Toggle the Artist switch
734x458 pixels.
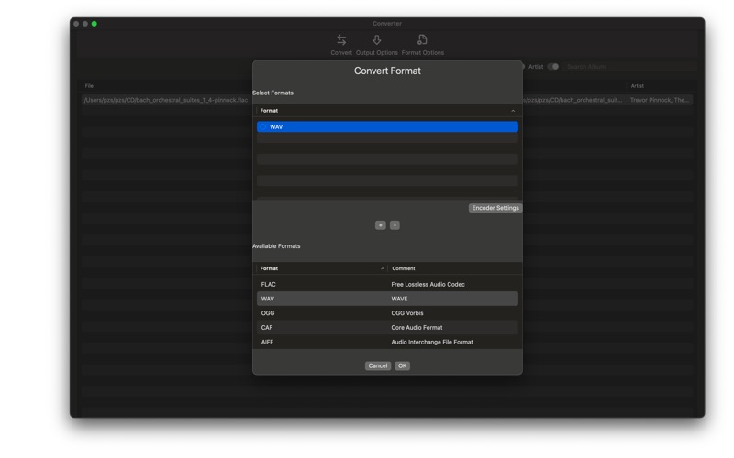coord(553,67)
